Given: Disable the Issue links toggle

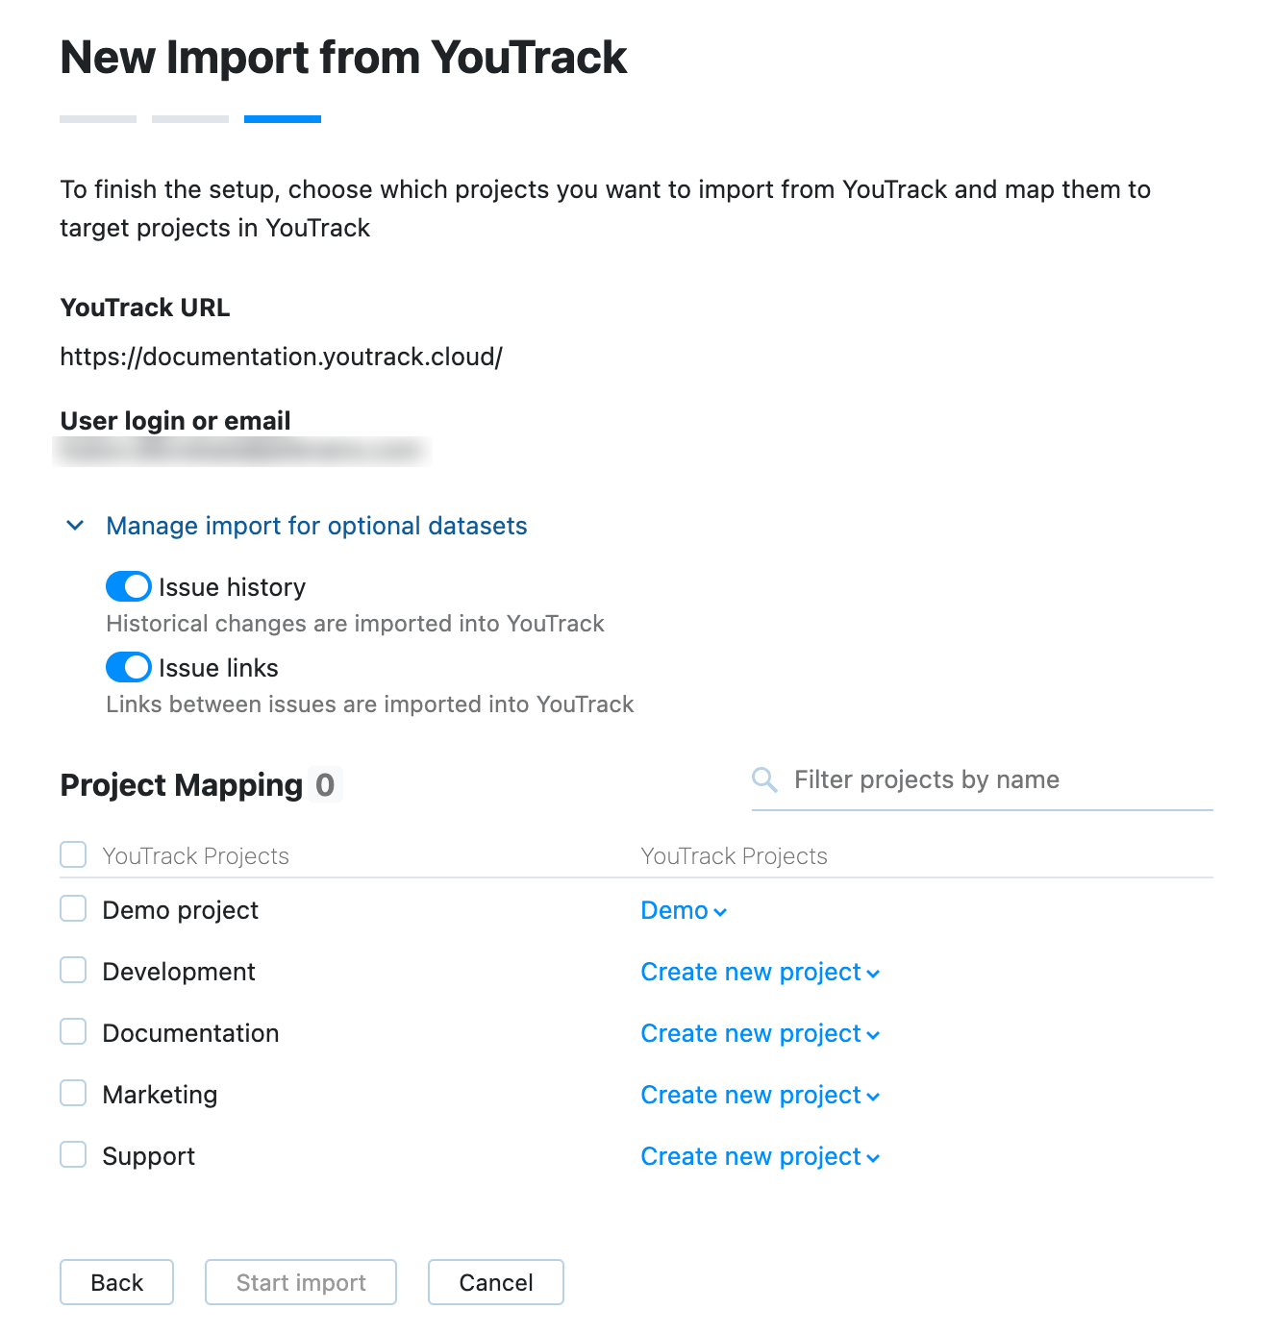Looking at the screenshot, I should 128,667.
